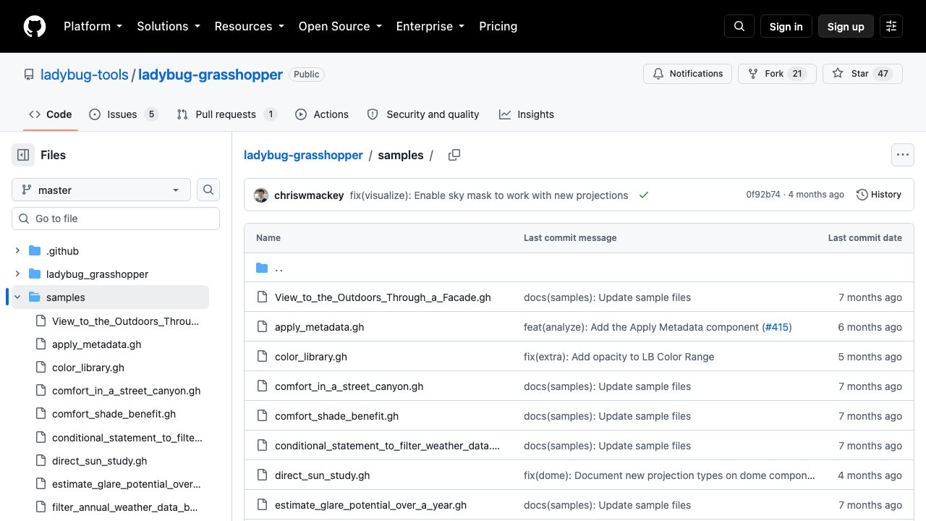
Task: Open color_library.gh in the file tree
Action: pyautogui.click(x=88, y=368)
